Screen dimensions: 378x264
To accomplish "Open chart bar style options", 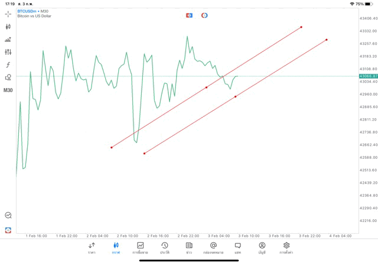I will (8, 40).
